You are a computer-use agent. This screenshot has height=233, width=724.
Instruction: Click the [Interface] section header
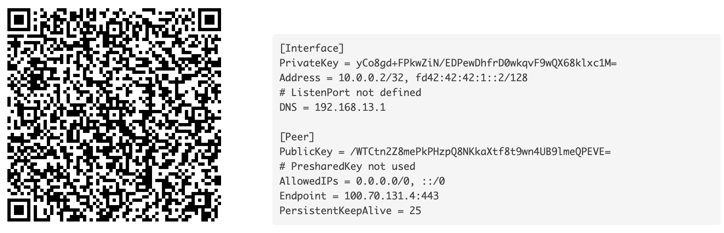click(x=311, y=48)
